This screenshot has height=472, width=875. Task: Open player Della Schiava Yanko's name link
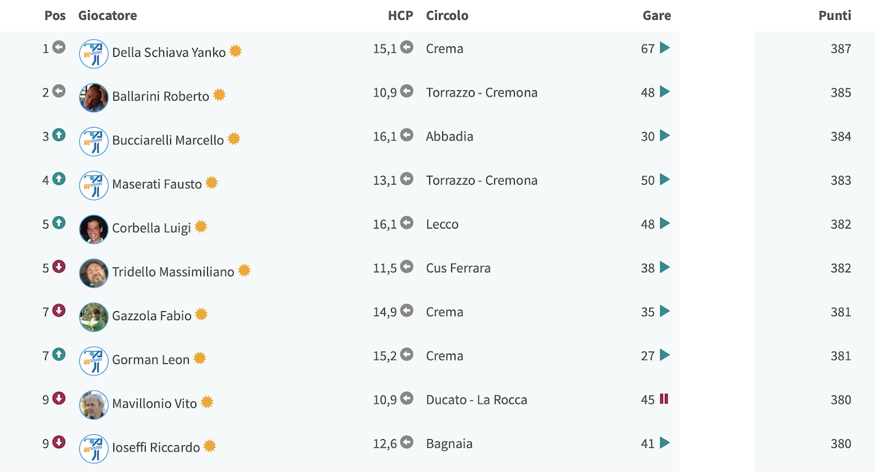(x=169, y=52)
